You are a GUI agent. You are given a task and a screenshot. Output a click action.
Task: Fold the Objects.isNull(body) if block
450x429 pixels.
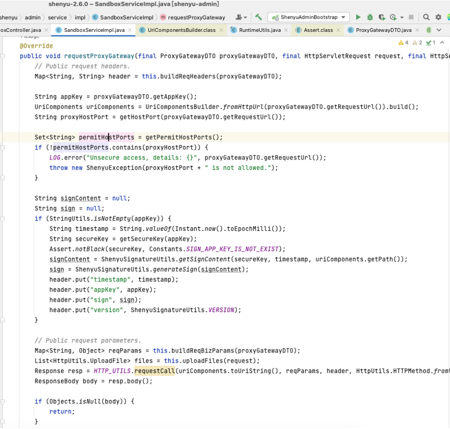[2, 401]
